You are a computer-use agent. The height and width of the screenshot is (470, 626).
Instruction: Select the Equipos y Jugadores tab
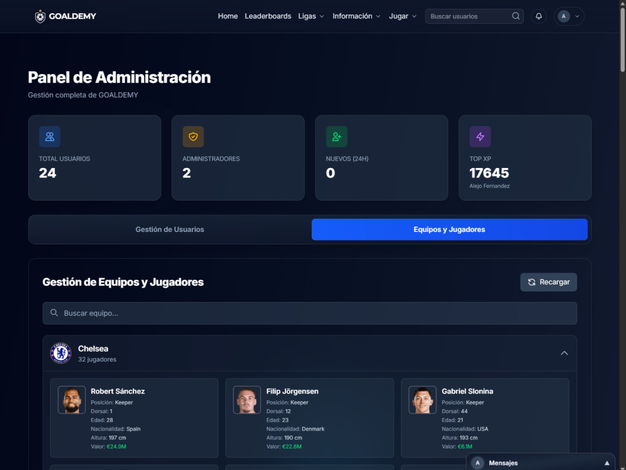tap(449, 229)
